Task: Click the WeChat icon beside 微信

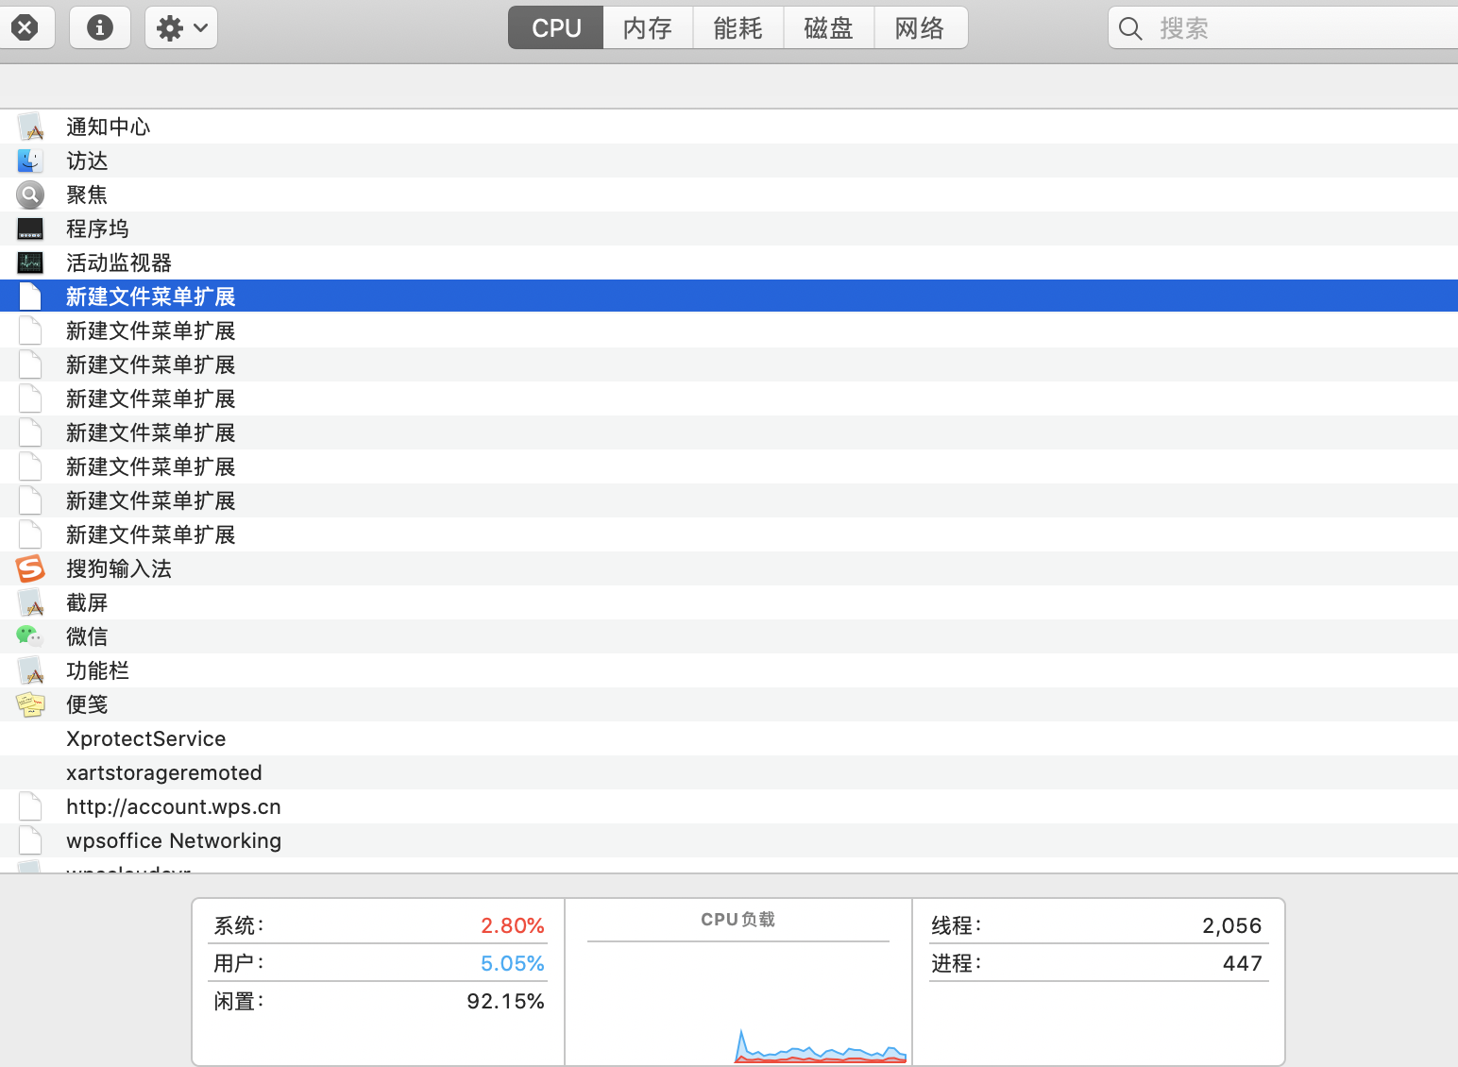Action: [x=30, y=637]
